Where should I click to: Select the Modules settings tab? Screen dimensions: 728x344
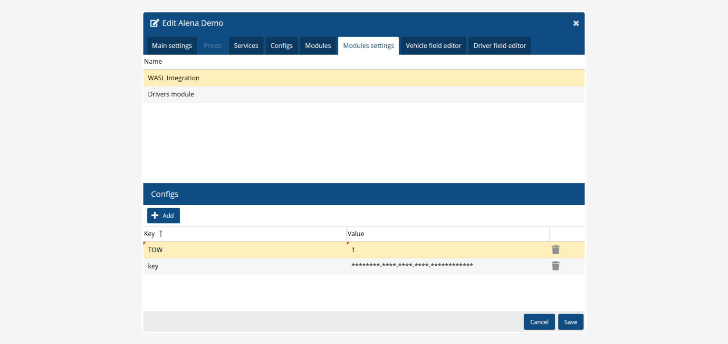[368, 46]
